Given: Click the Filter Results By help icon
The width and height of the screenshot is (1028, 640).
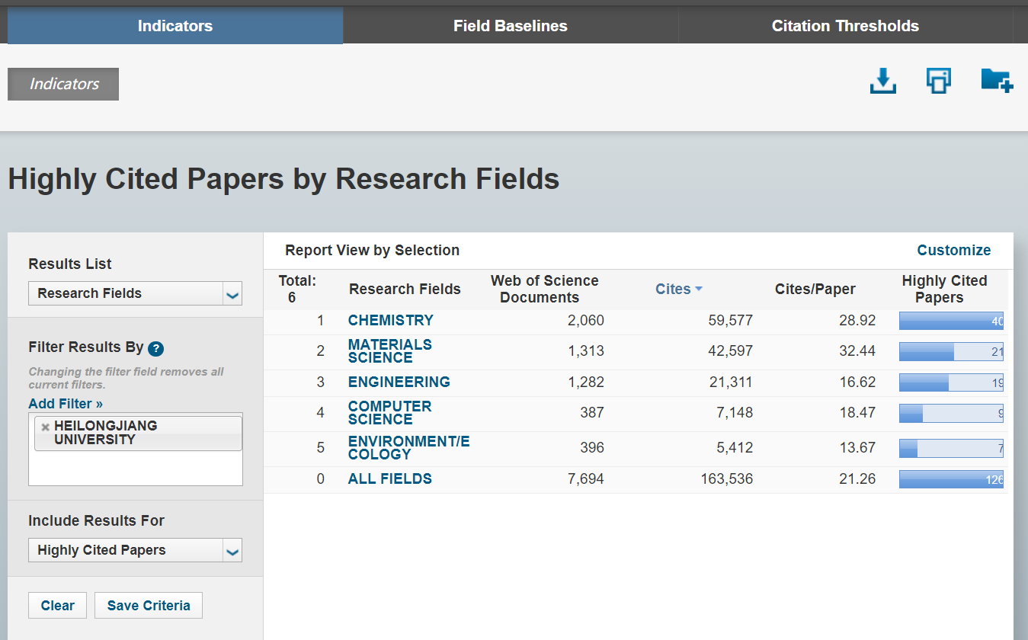Looking at the screenshot, I should pyautogui.click(x=155, y=349).
